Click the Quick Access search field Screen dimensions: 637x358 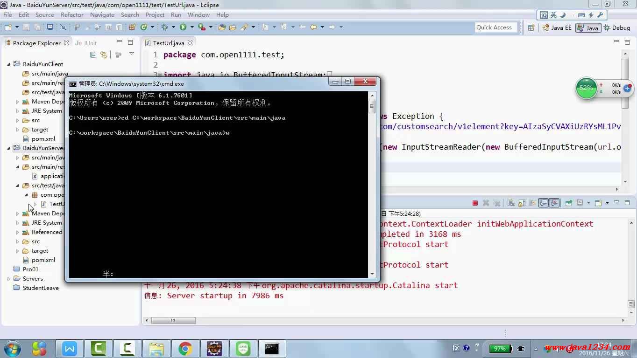[x=496, y=28]
